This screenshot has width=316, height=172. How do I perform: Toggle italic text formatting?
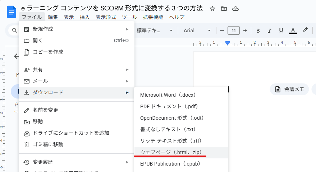(269, 30)
